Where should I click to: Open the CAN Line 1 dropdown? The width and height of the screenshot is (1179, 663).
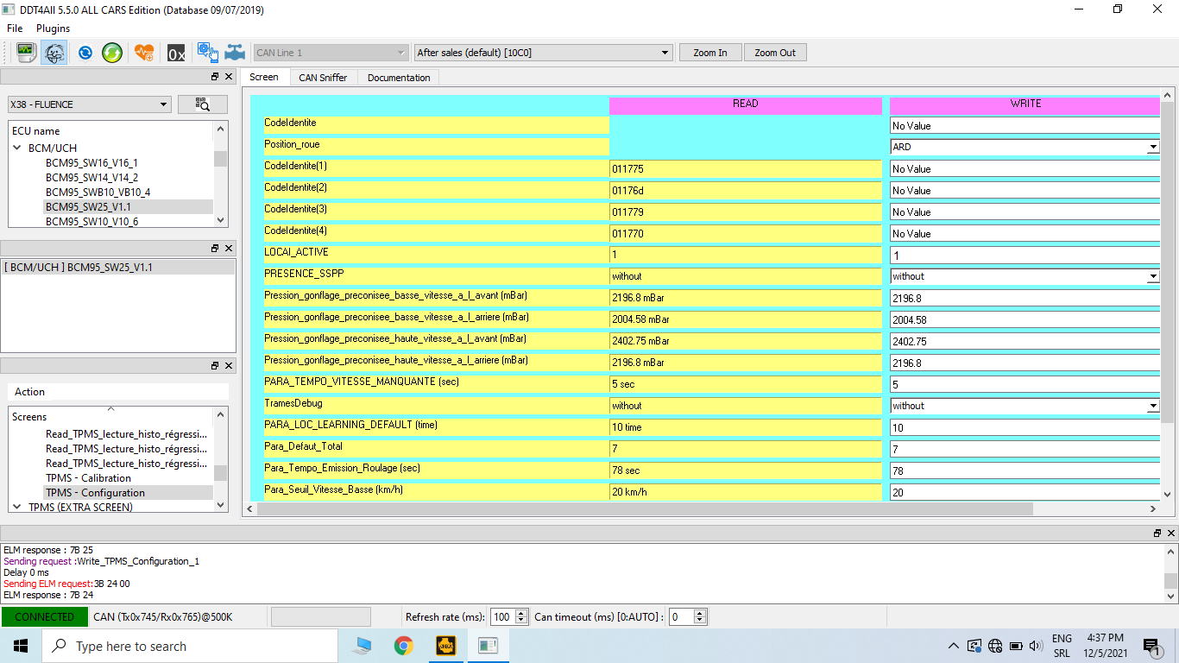coord(331,53)
